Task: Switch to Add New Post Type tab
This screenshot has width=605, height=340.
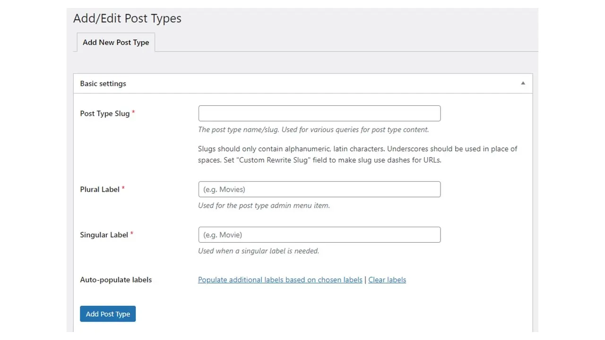Action: (x=116, y=42)
